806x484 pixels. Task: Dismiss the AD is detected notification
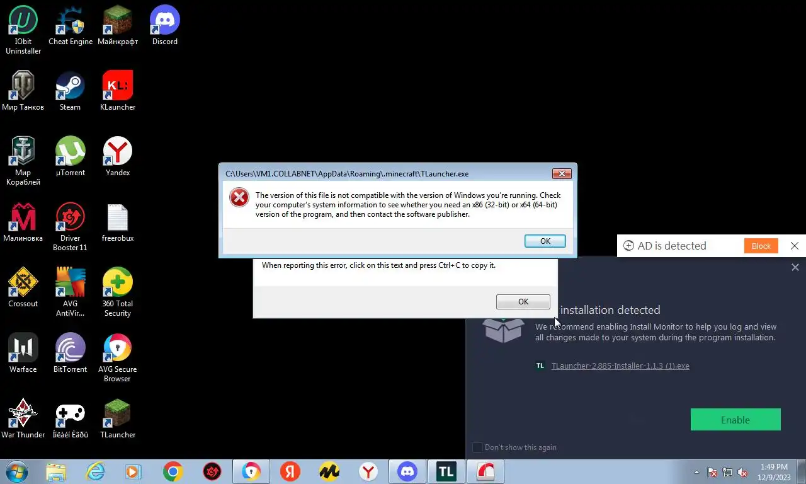click(795, 246)
